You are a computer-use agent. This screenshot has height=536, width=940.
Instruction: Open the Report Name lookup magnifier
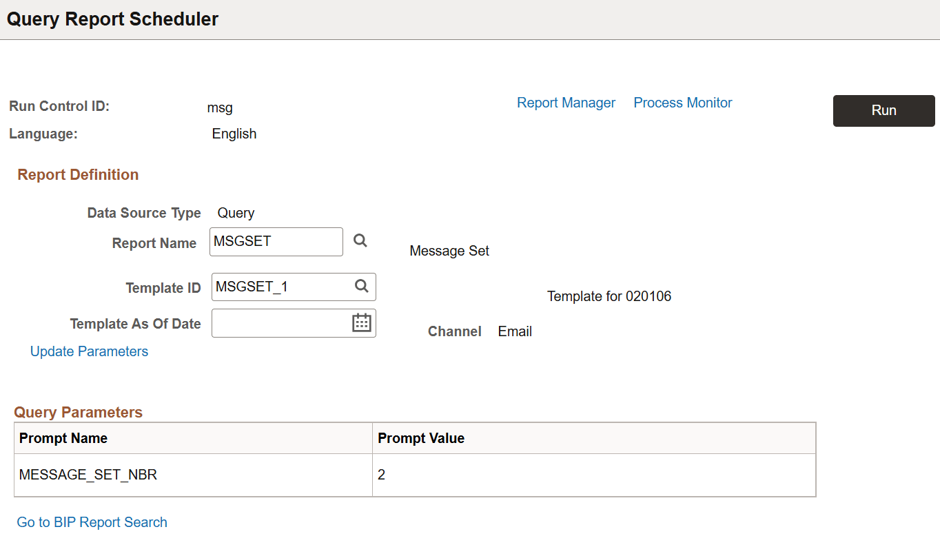tap(360, 240)
